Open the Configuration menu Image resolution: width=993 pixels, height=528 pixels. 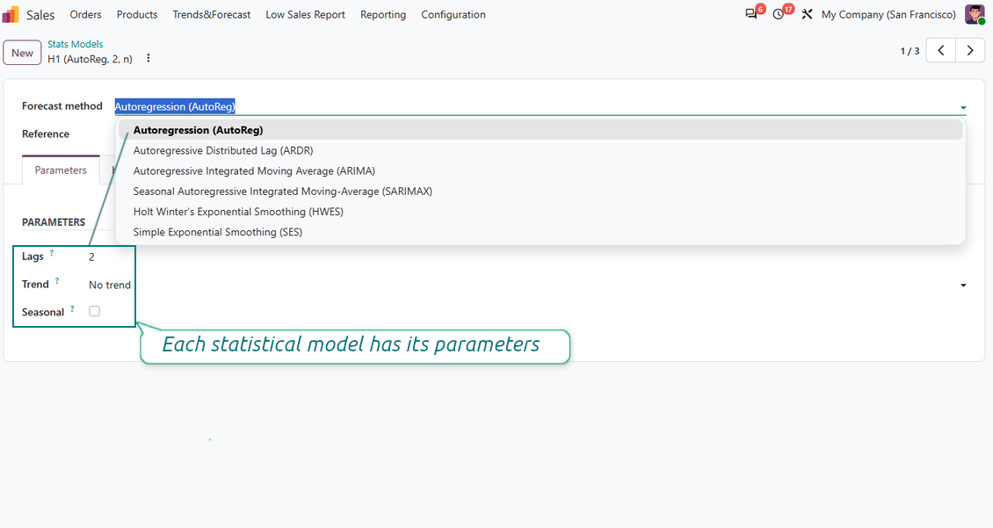[453, 15]
